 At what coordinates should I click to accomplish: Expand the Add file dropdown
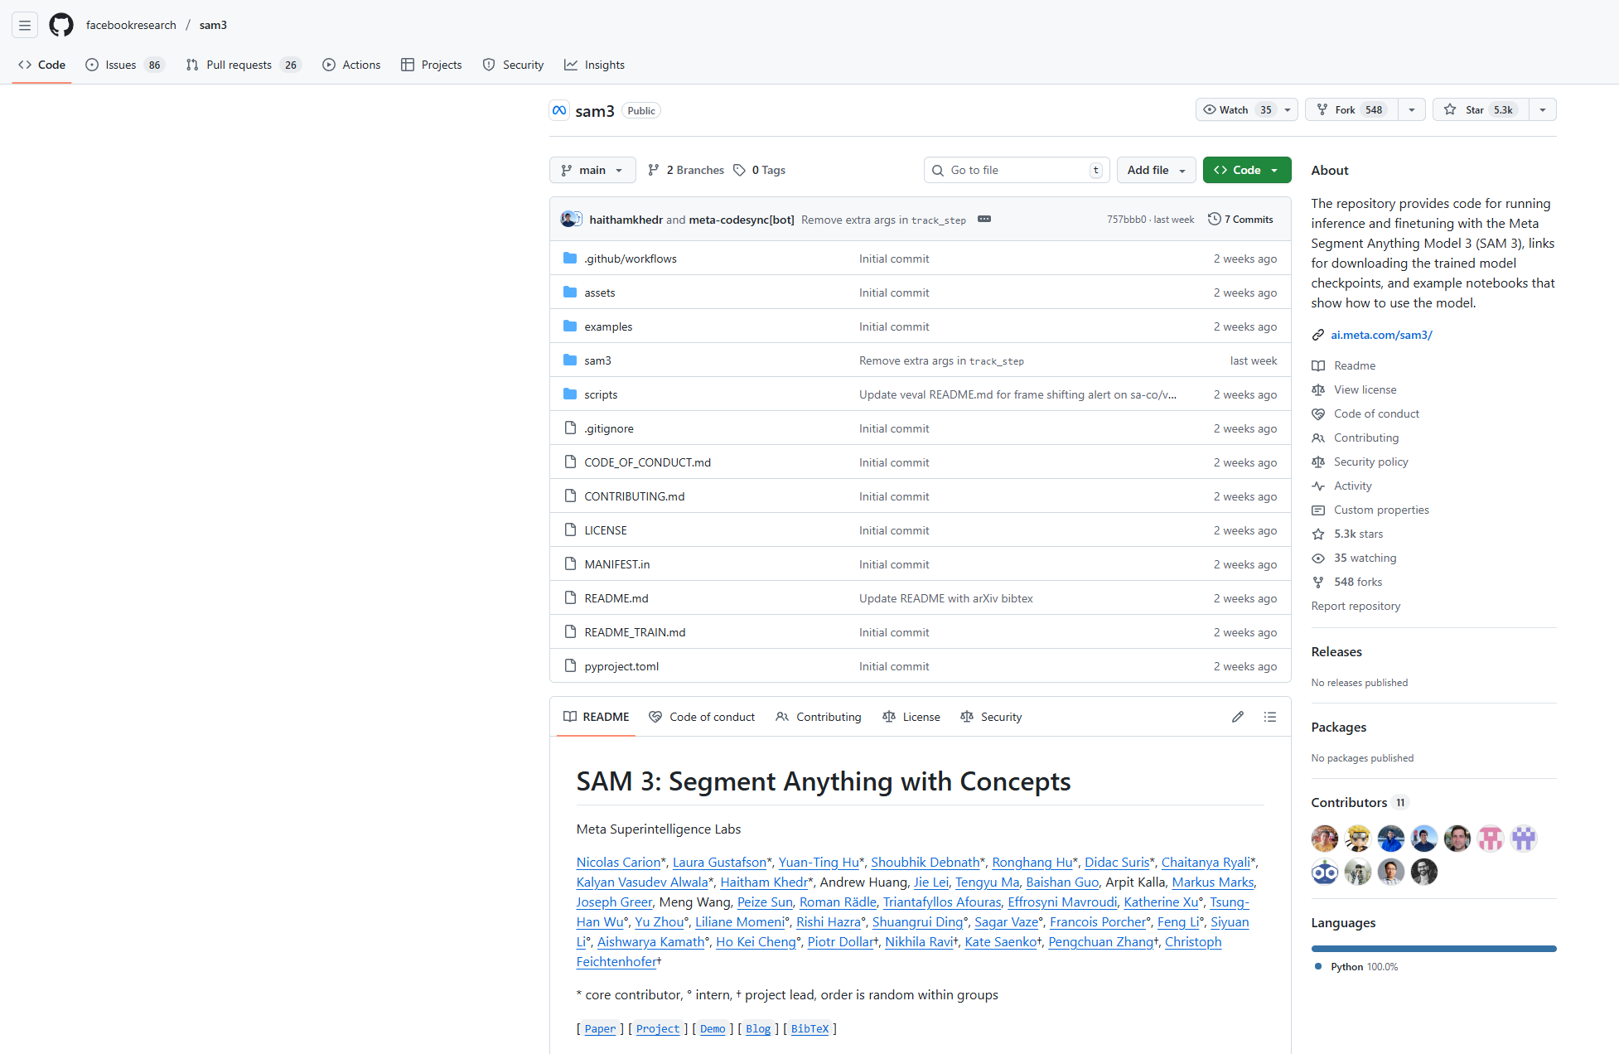pyautogui.click(x=1156, y=170)
